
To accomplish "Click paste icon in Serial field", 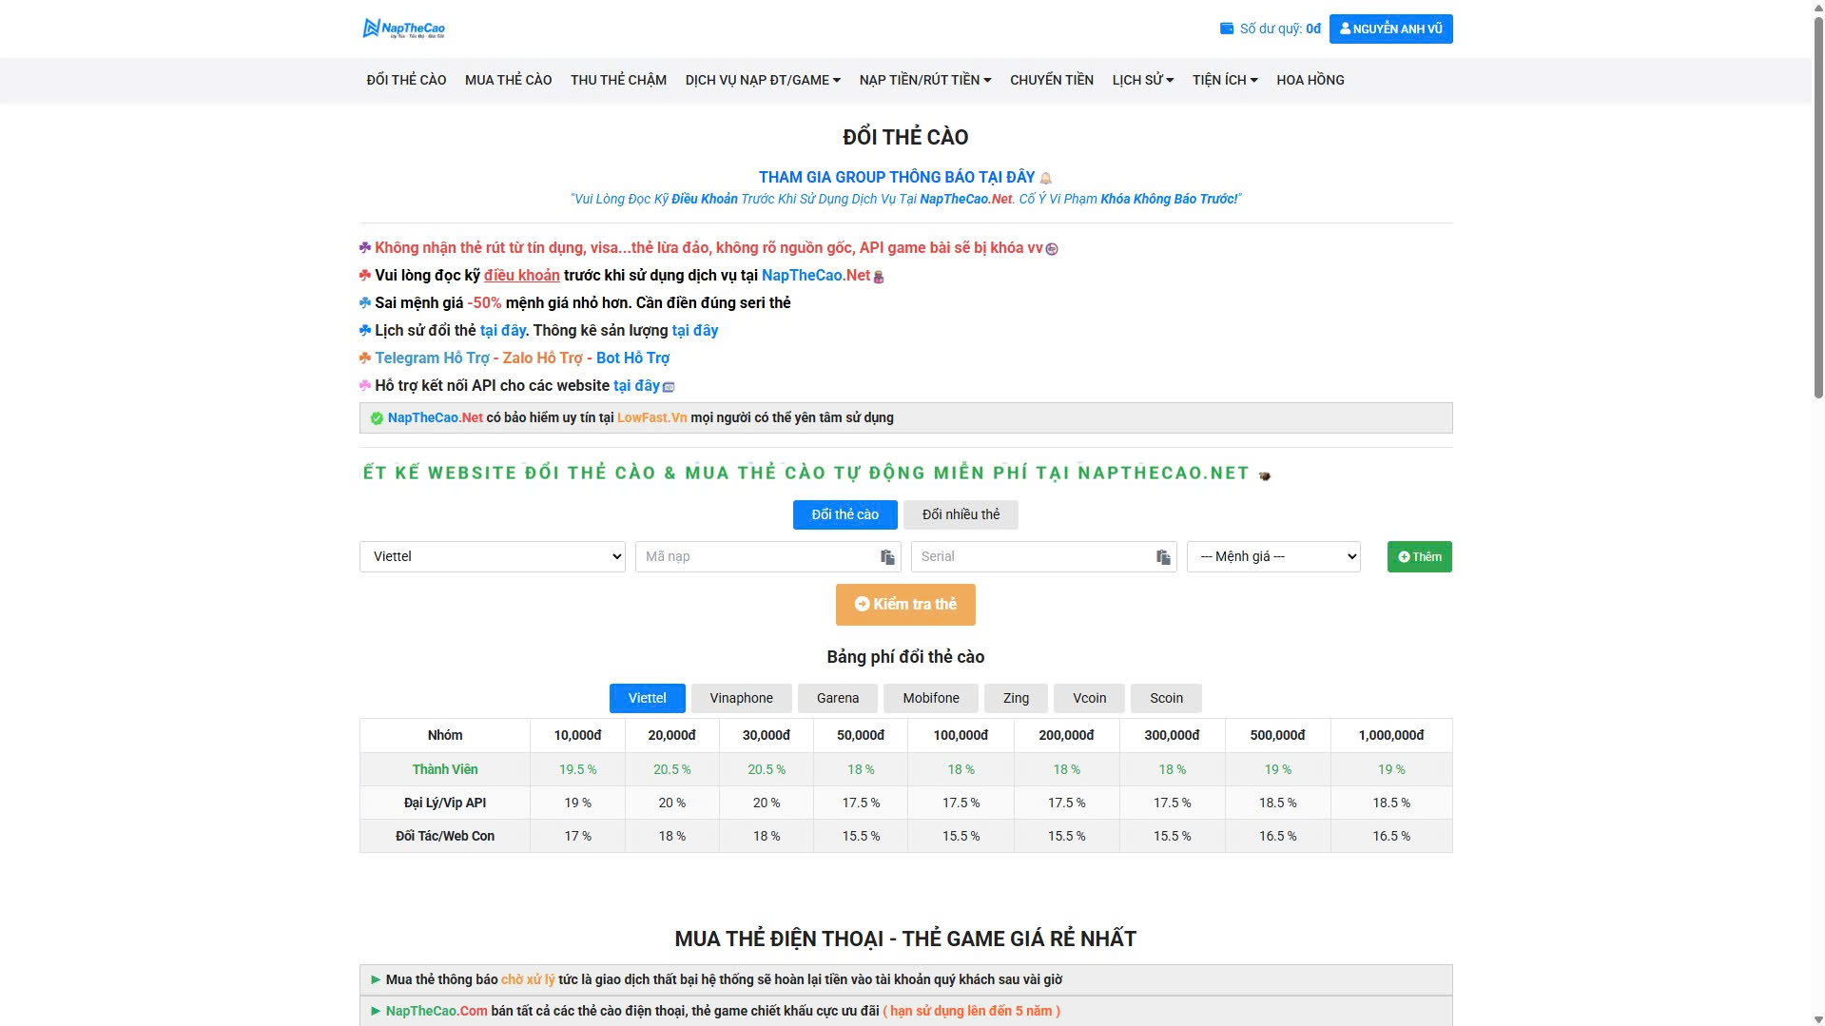I will pos(1163,557).
